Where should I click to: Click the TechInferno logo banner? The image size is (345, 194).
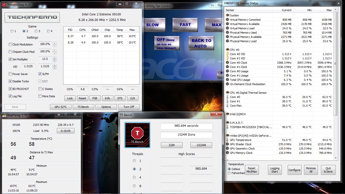click(x=32, y=17)
